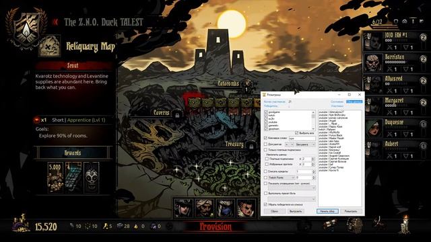This screenshot has width=431, height=242.
Task: Click the blueprint currency icon showing 0
Action: pyautogui.click(x=154, y=226)
